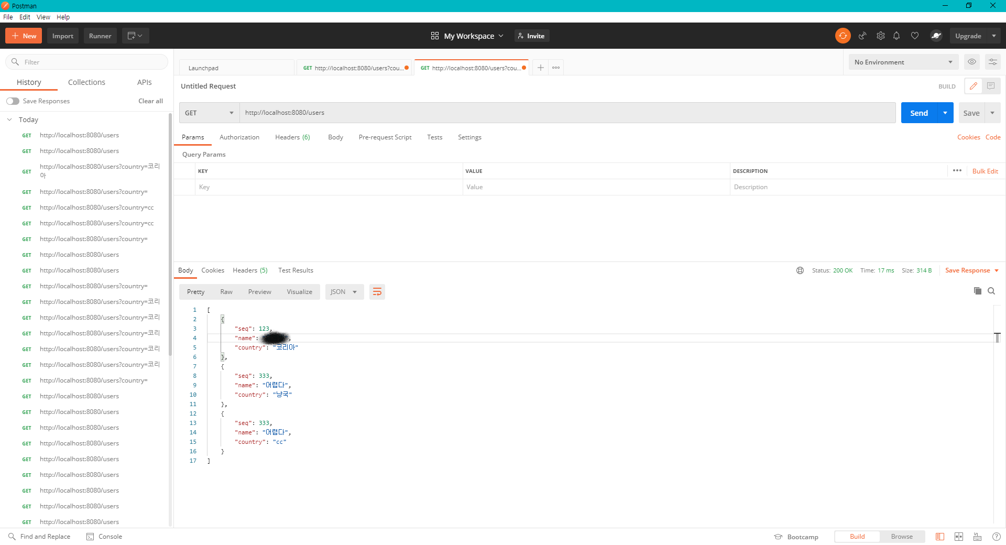The width and height of the screenshot is (1006, 545).
Task: Open the No Environment dropdown
Action: [x=903, y=62]
